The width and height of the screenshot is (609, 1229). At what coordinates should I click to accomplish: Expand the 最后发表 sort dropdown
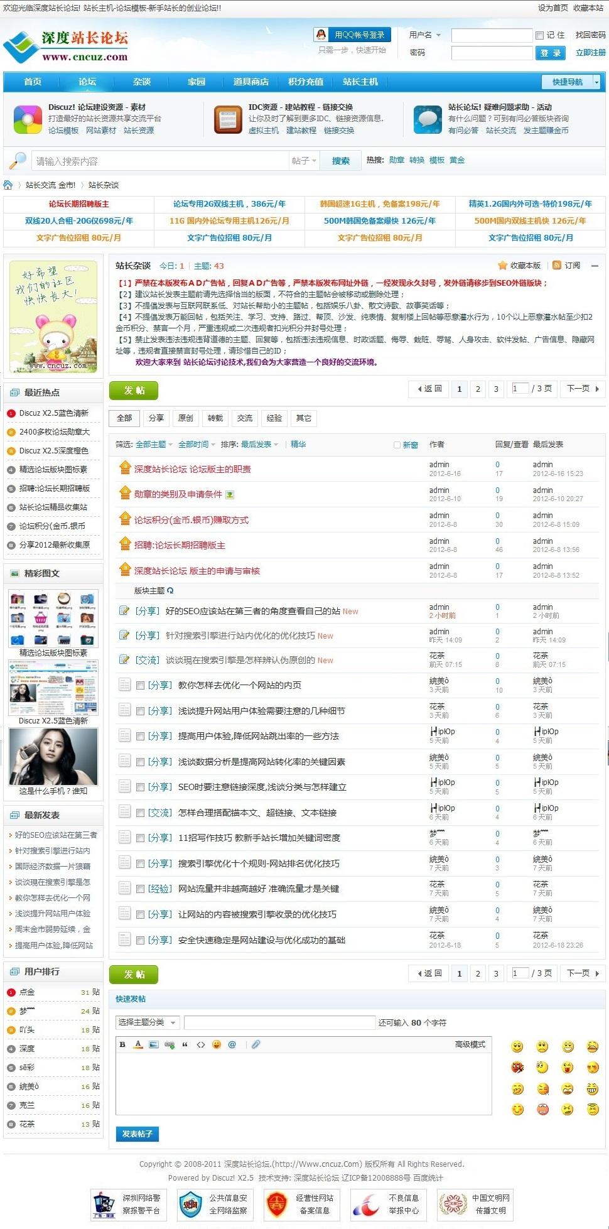[259, 444]
